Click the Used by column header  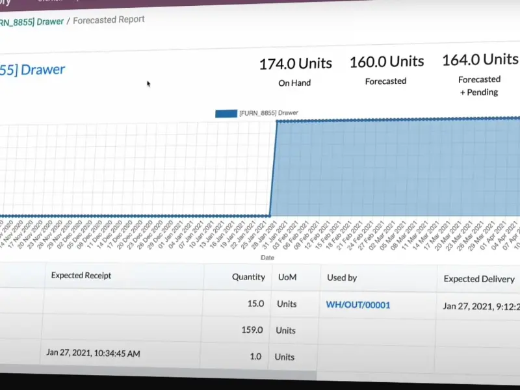point(342,278)
